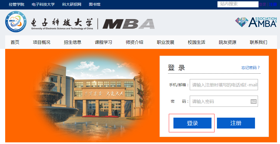280x144 pixels.
Task: Open 师资介绍 from the nav bar
Action: (135, 42)
